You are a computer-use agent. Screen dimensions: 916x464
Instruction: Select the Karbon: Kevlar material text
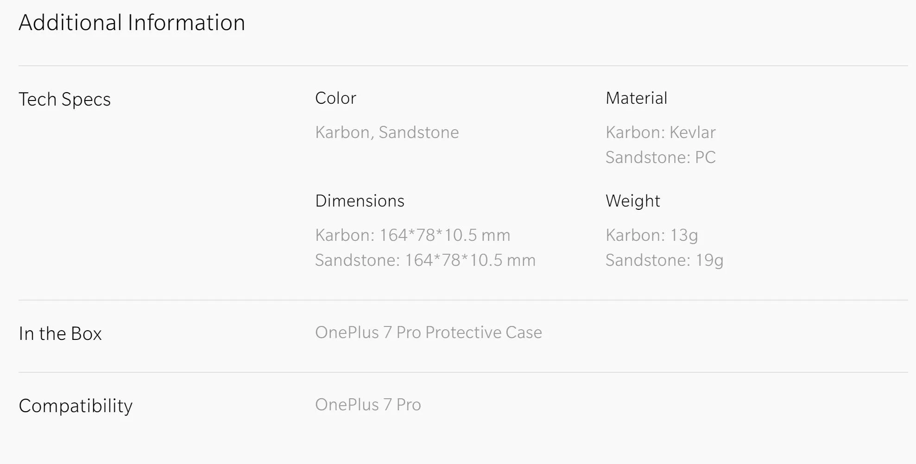click(660, 132)
